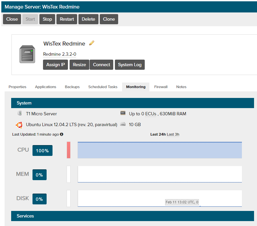Viewport: 257px width, 226px height.
Task: Click the red CPU usage bar
Action: click(69, 150)
